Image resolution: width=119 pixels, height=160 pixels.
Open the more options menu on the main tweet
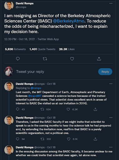[x=111, y=3]
